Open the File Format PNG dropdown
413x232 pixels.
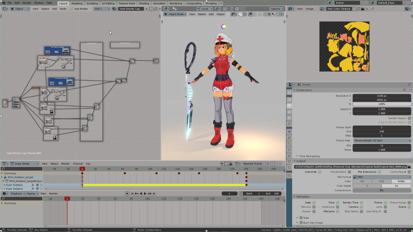point(382,177)
